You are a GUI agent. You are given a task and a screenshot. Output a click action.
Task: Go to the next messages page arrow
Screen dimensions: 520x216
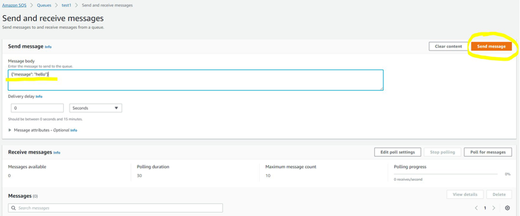(x=493, y=208)
